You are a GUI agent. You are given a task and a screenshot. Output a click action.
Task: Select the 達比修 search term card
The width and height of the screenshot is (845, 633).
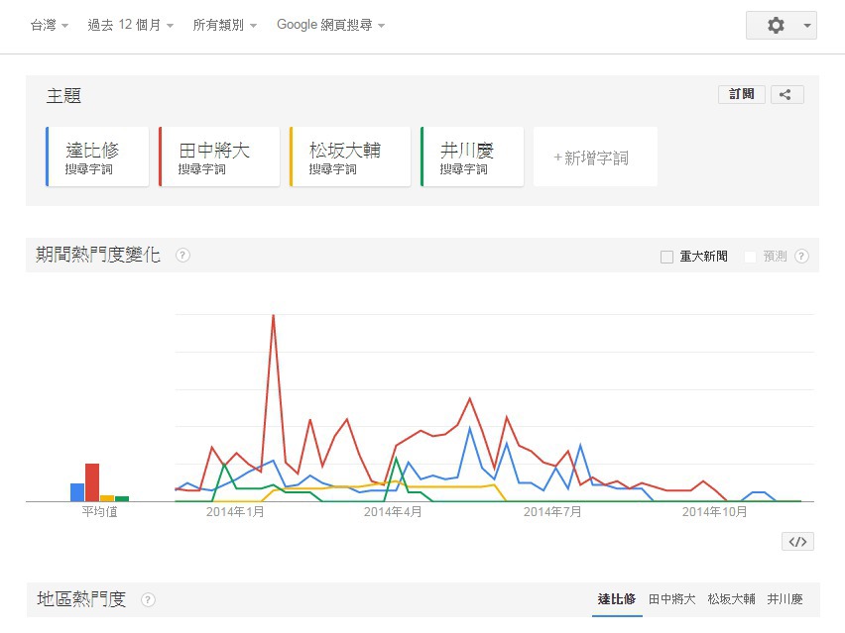97,158
